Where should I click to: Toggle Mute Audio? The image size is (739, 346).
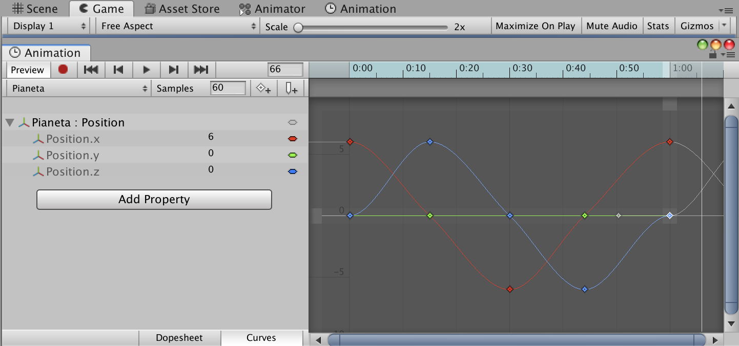[611, 26]
